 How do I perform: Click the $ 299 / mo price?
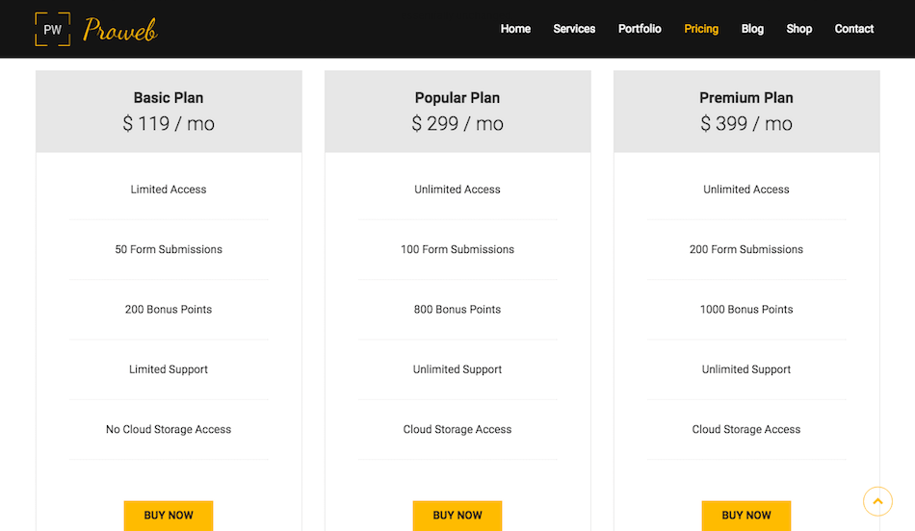457,123
